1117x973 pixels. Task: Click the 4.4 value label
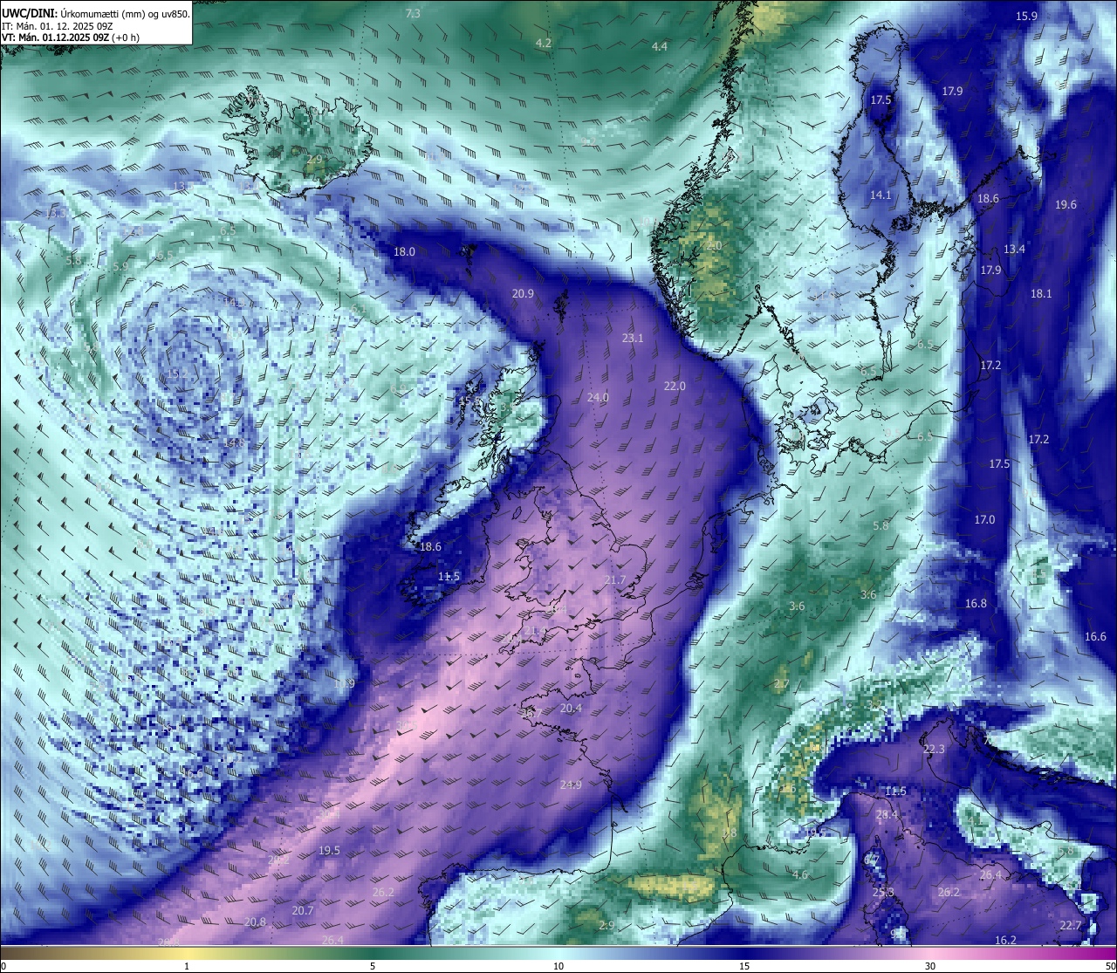[x=660, y=46]
